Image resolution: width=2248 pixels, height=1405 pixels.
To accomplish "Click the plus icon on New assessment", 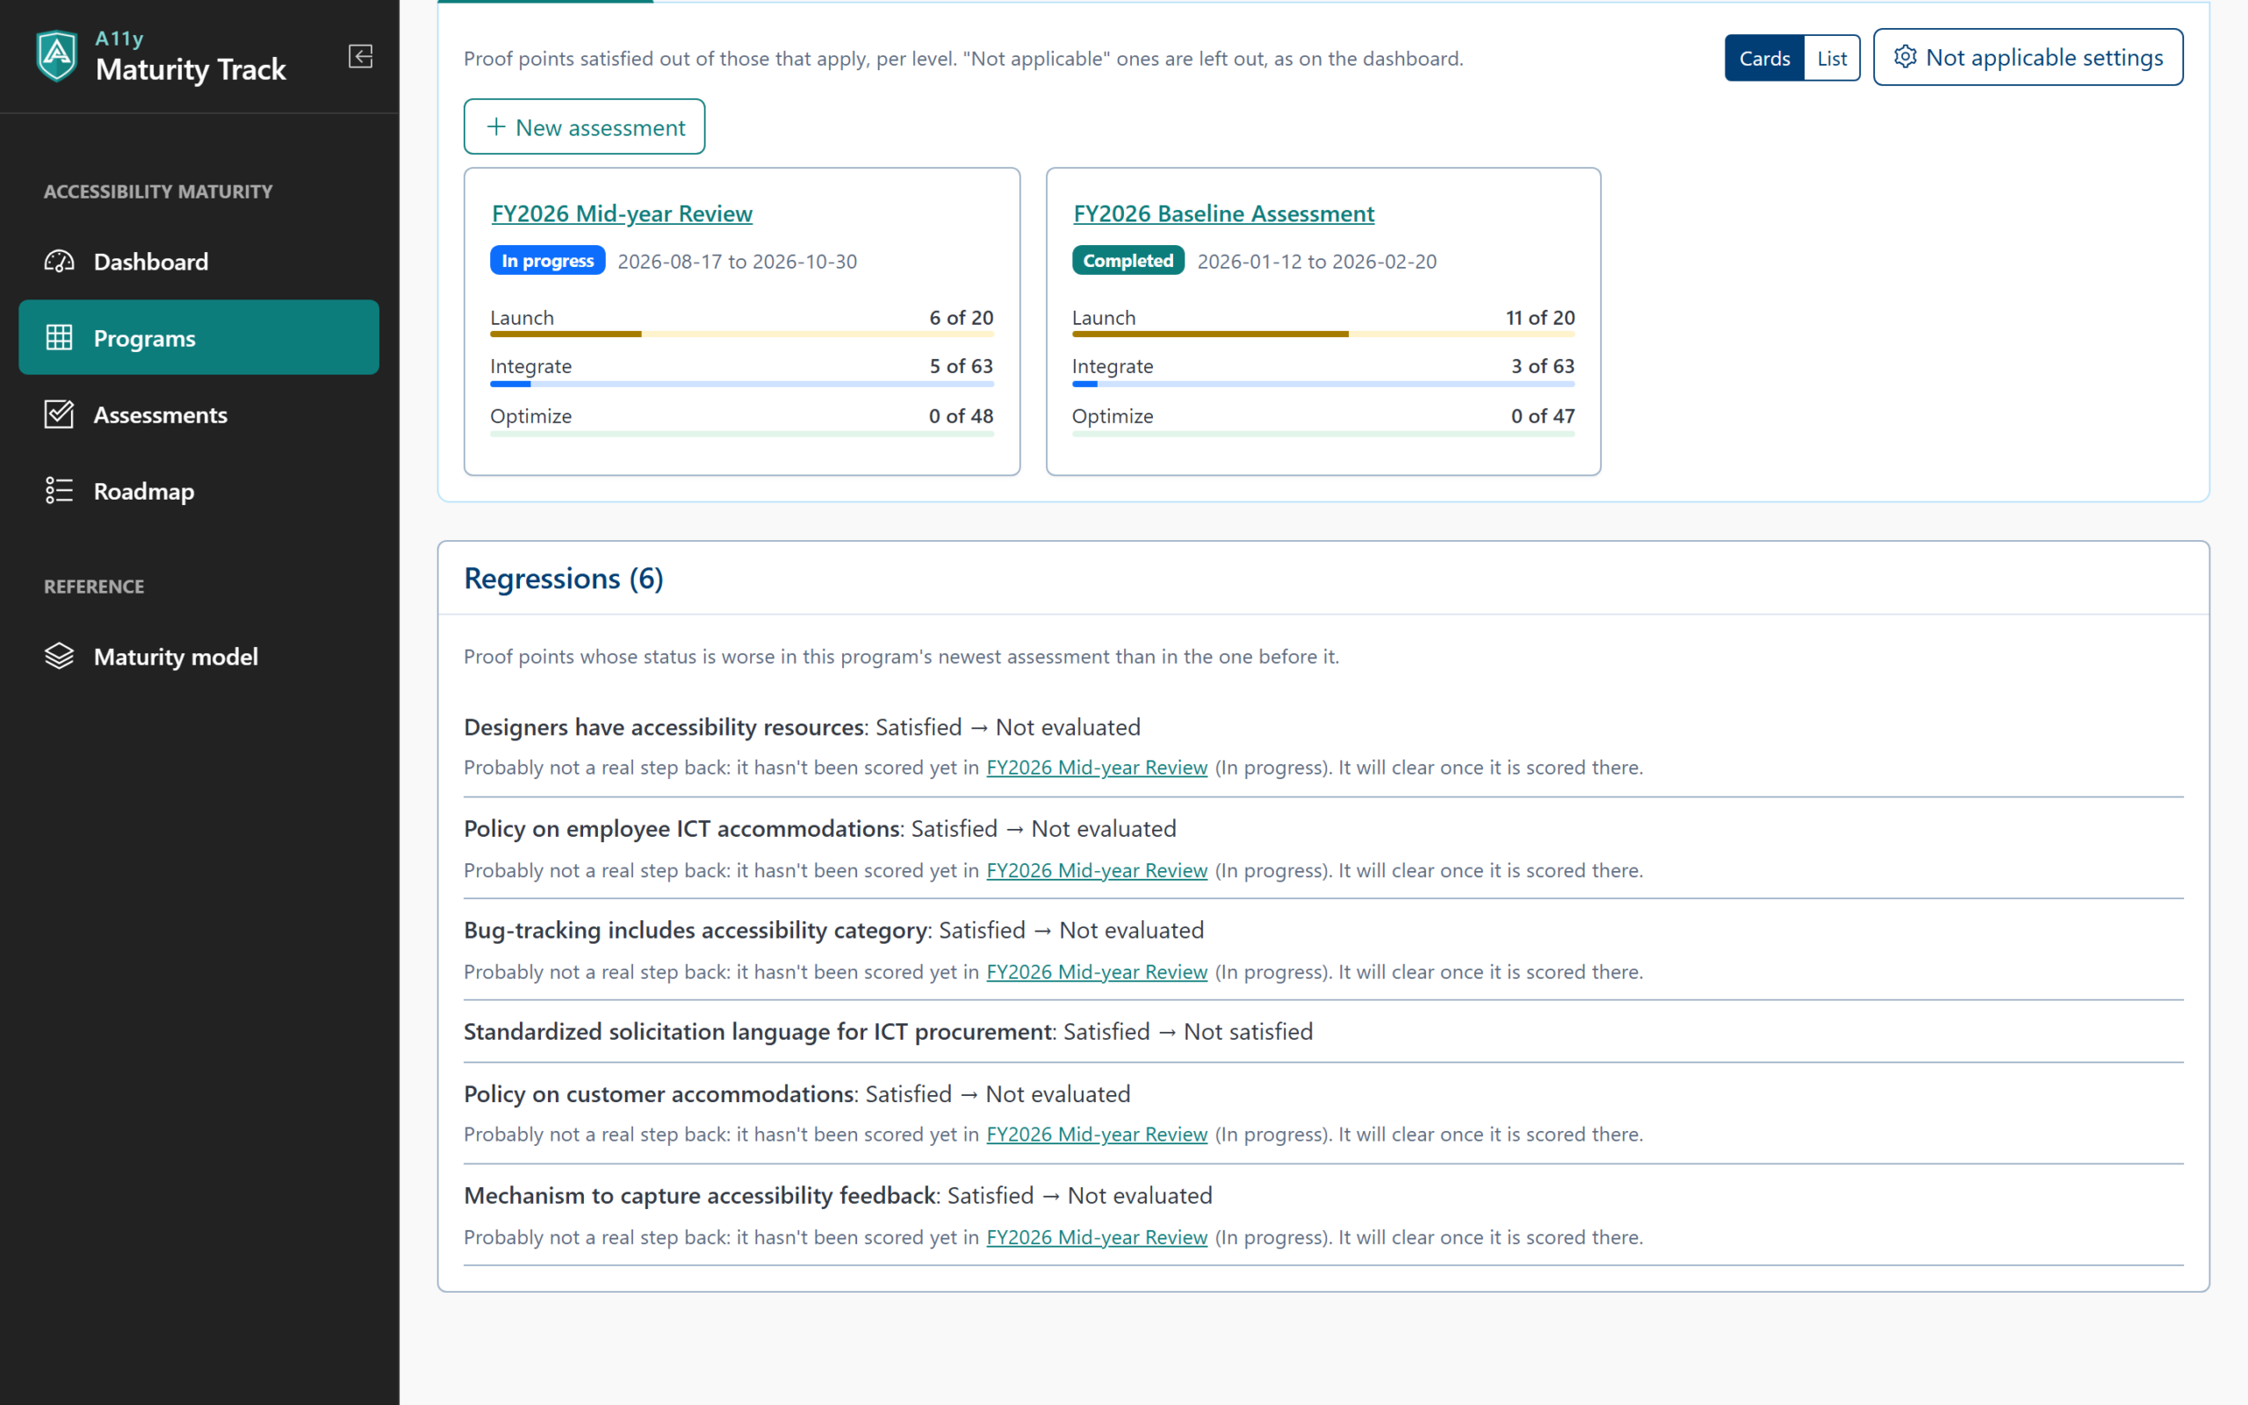I will click(x=496, y=126).
